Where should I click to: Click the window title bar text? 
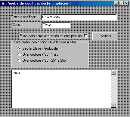39,3
